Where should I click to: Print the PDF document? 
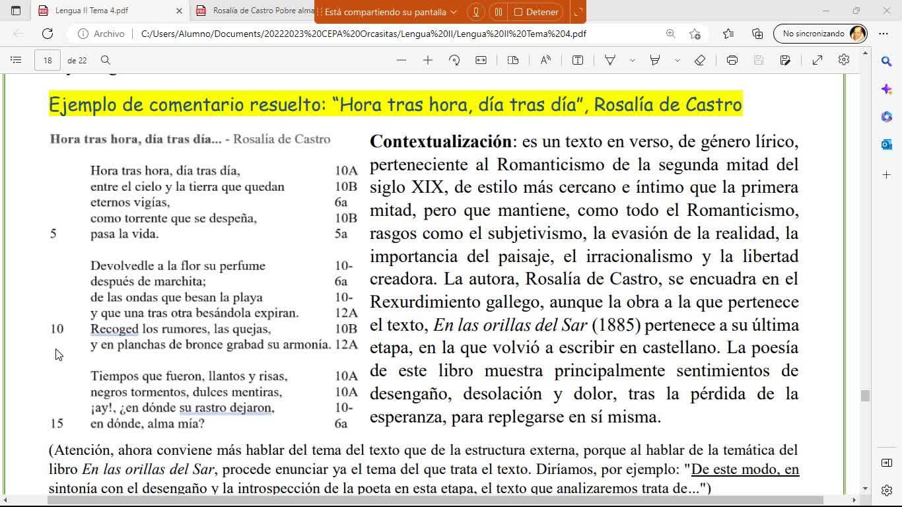732,60
